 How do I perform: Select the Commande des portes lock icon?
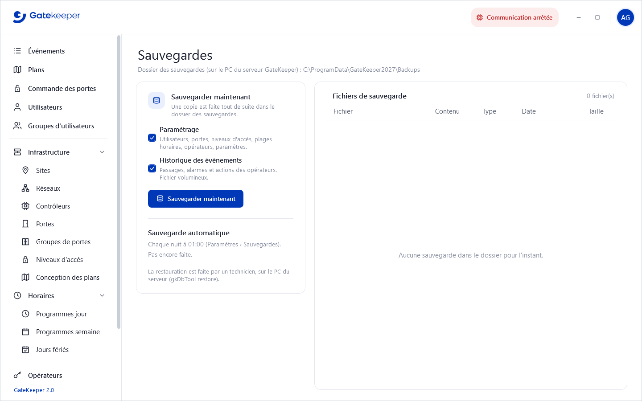pyautogui.click(x=17, y=88)
